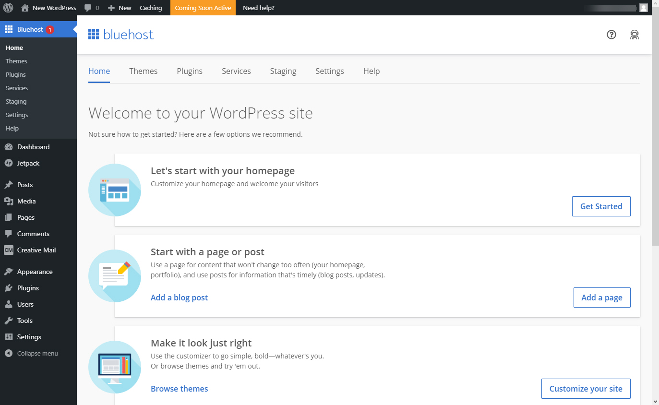The height and width of the screenshot is (405, 659).
Task: Click the Users person icon
Action: pos(9,304)
